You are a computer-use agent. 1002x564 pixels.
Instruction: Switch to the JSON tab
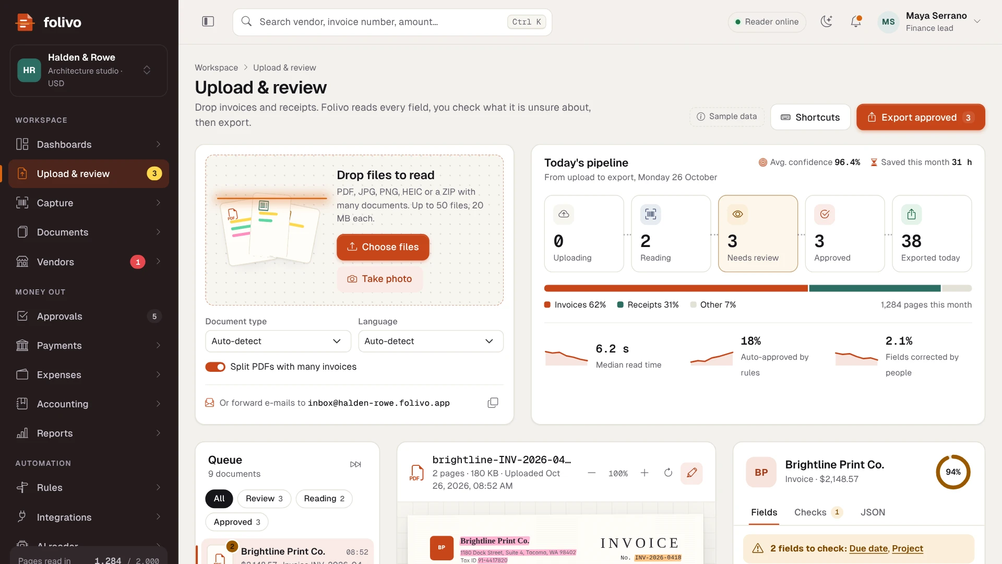(x=873, y=512)
